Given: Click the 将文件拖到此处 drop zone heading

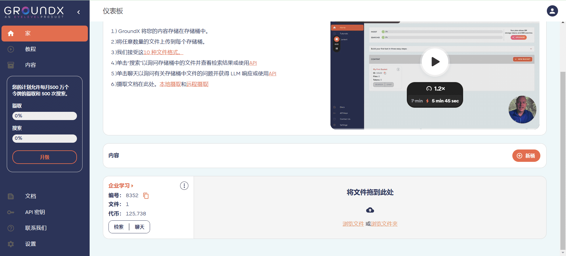Looking at the screenshot, I should pyautogui.click(x=370, y=192).
